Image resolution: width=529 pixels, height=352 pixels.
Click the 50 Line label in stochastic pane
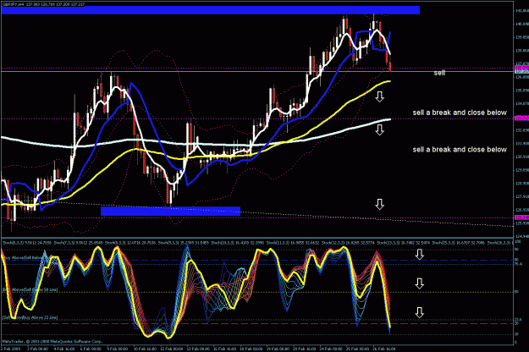pyautogui.click(x=30, y=289)
